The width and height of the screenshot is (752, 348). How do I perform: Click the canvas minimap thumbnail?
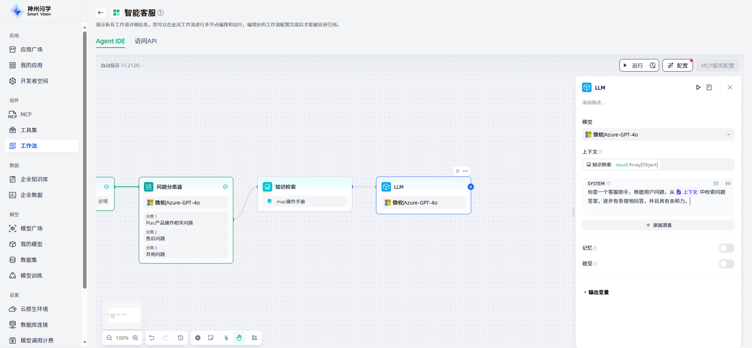[x=122, y=315]
